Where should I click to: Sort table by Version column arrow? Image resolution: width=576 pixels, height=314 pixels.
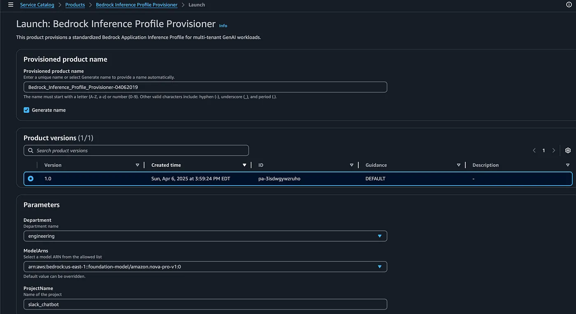coord(137,165)
